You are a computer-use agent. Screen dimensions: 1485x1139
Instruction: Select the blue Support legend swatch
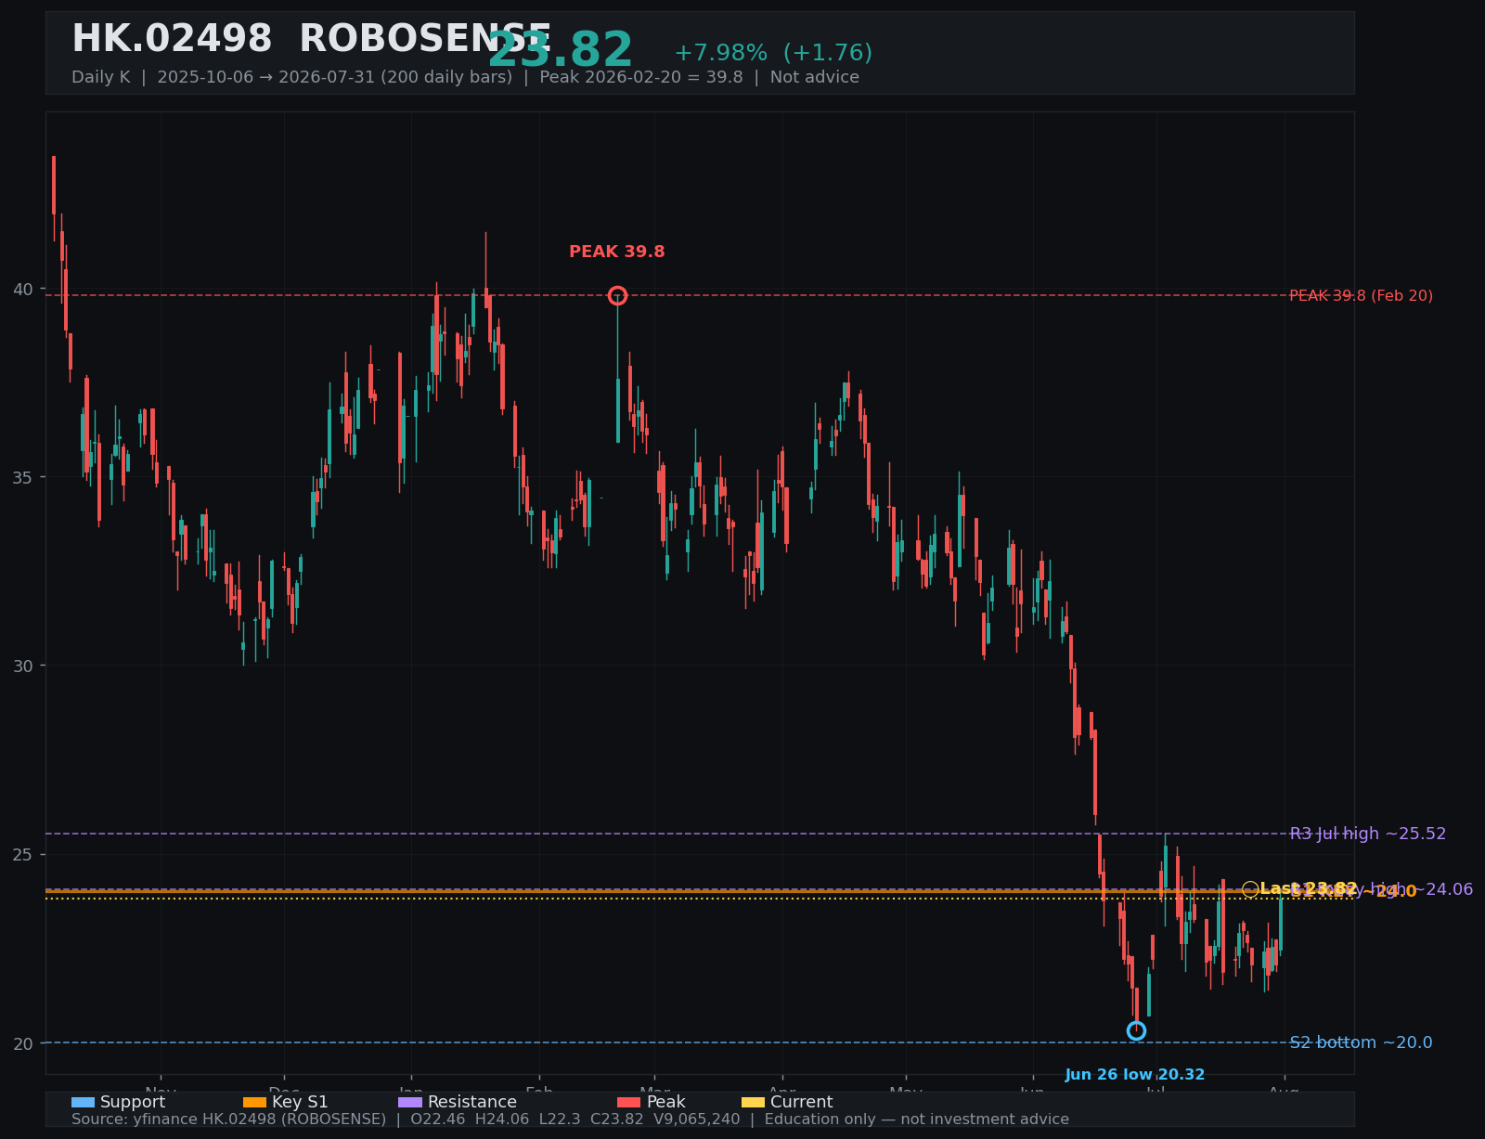click(x=83, y=1102)
